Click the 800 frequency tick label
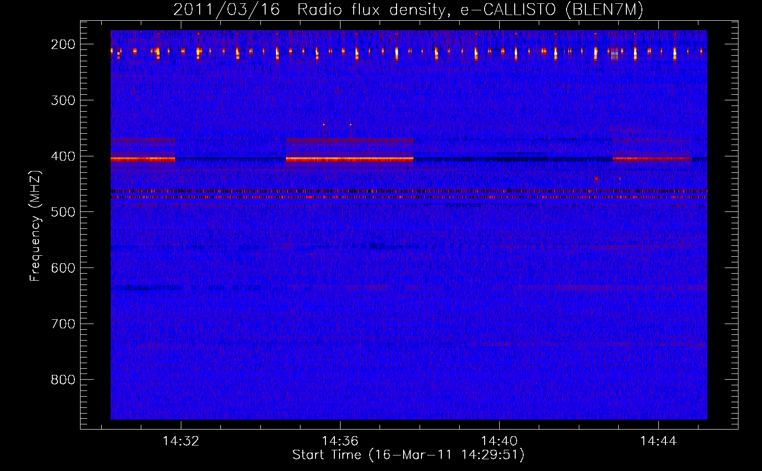Image resolution: width=762 pixels, height=471 pixels. (x=63, y=380)
